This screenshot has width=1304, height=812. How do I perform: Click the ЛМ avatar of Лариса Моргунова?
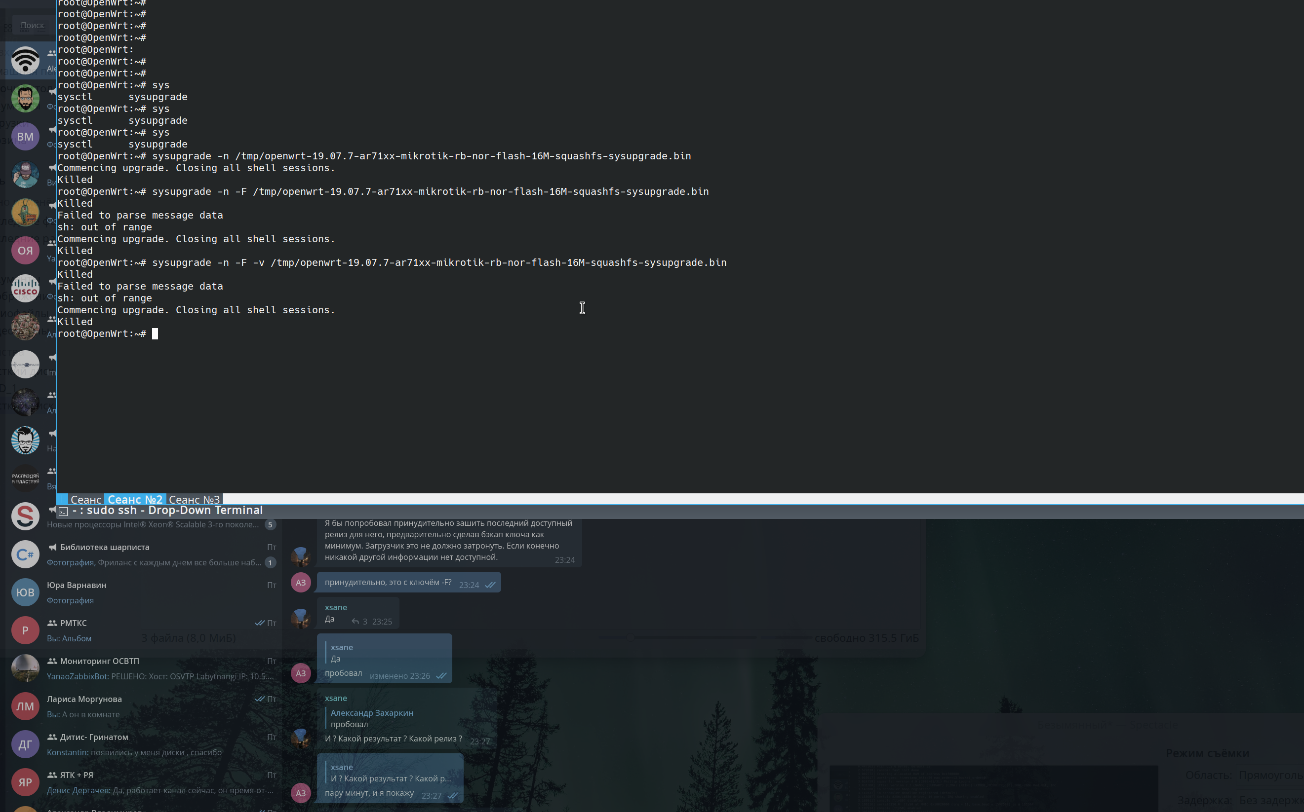25,706
